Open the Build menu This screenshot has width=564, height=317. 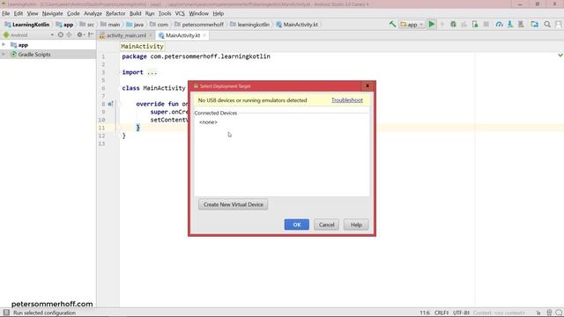135,13
